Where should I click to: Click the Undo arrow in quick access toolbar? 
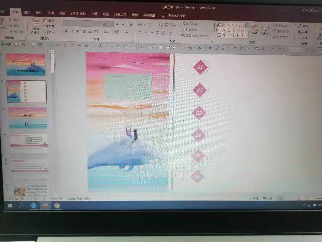coord(23,45)
